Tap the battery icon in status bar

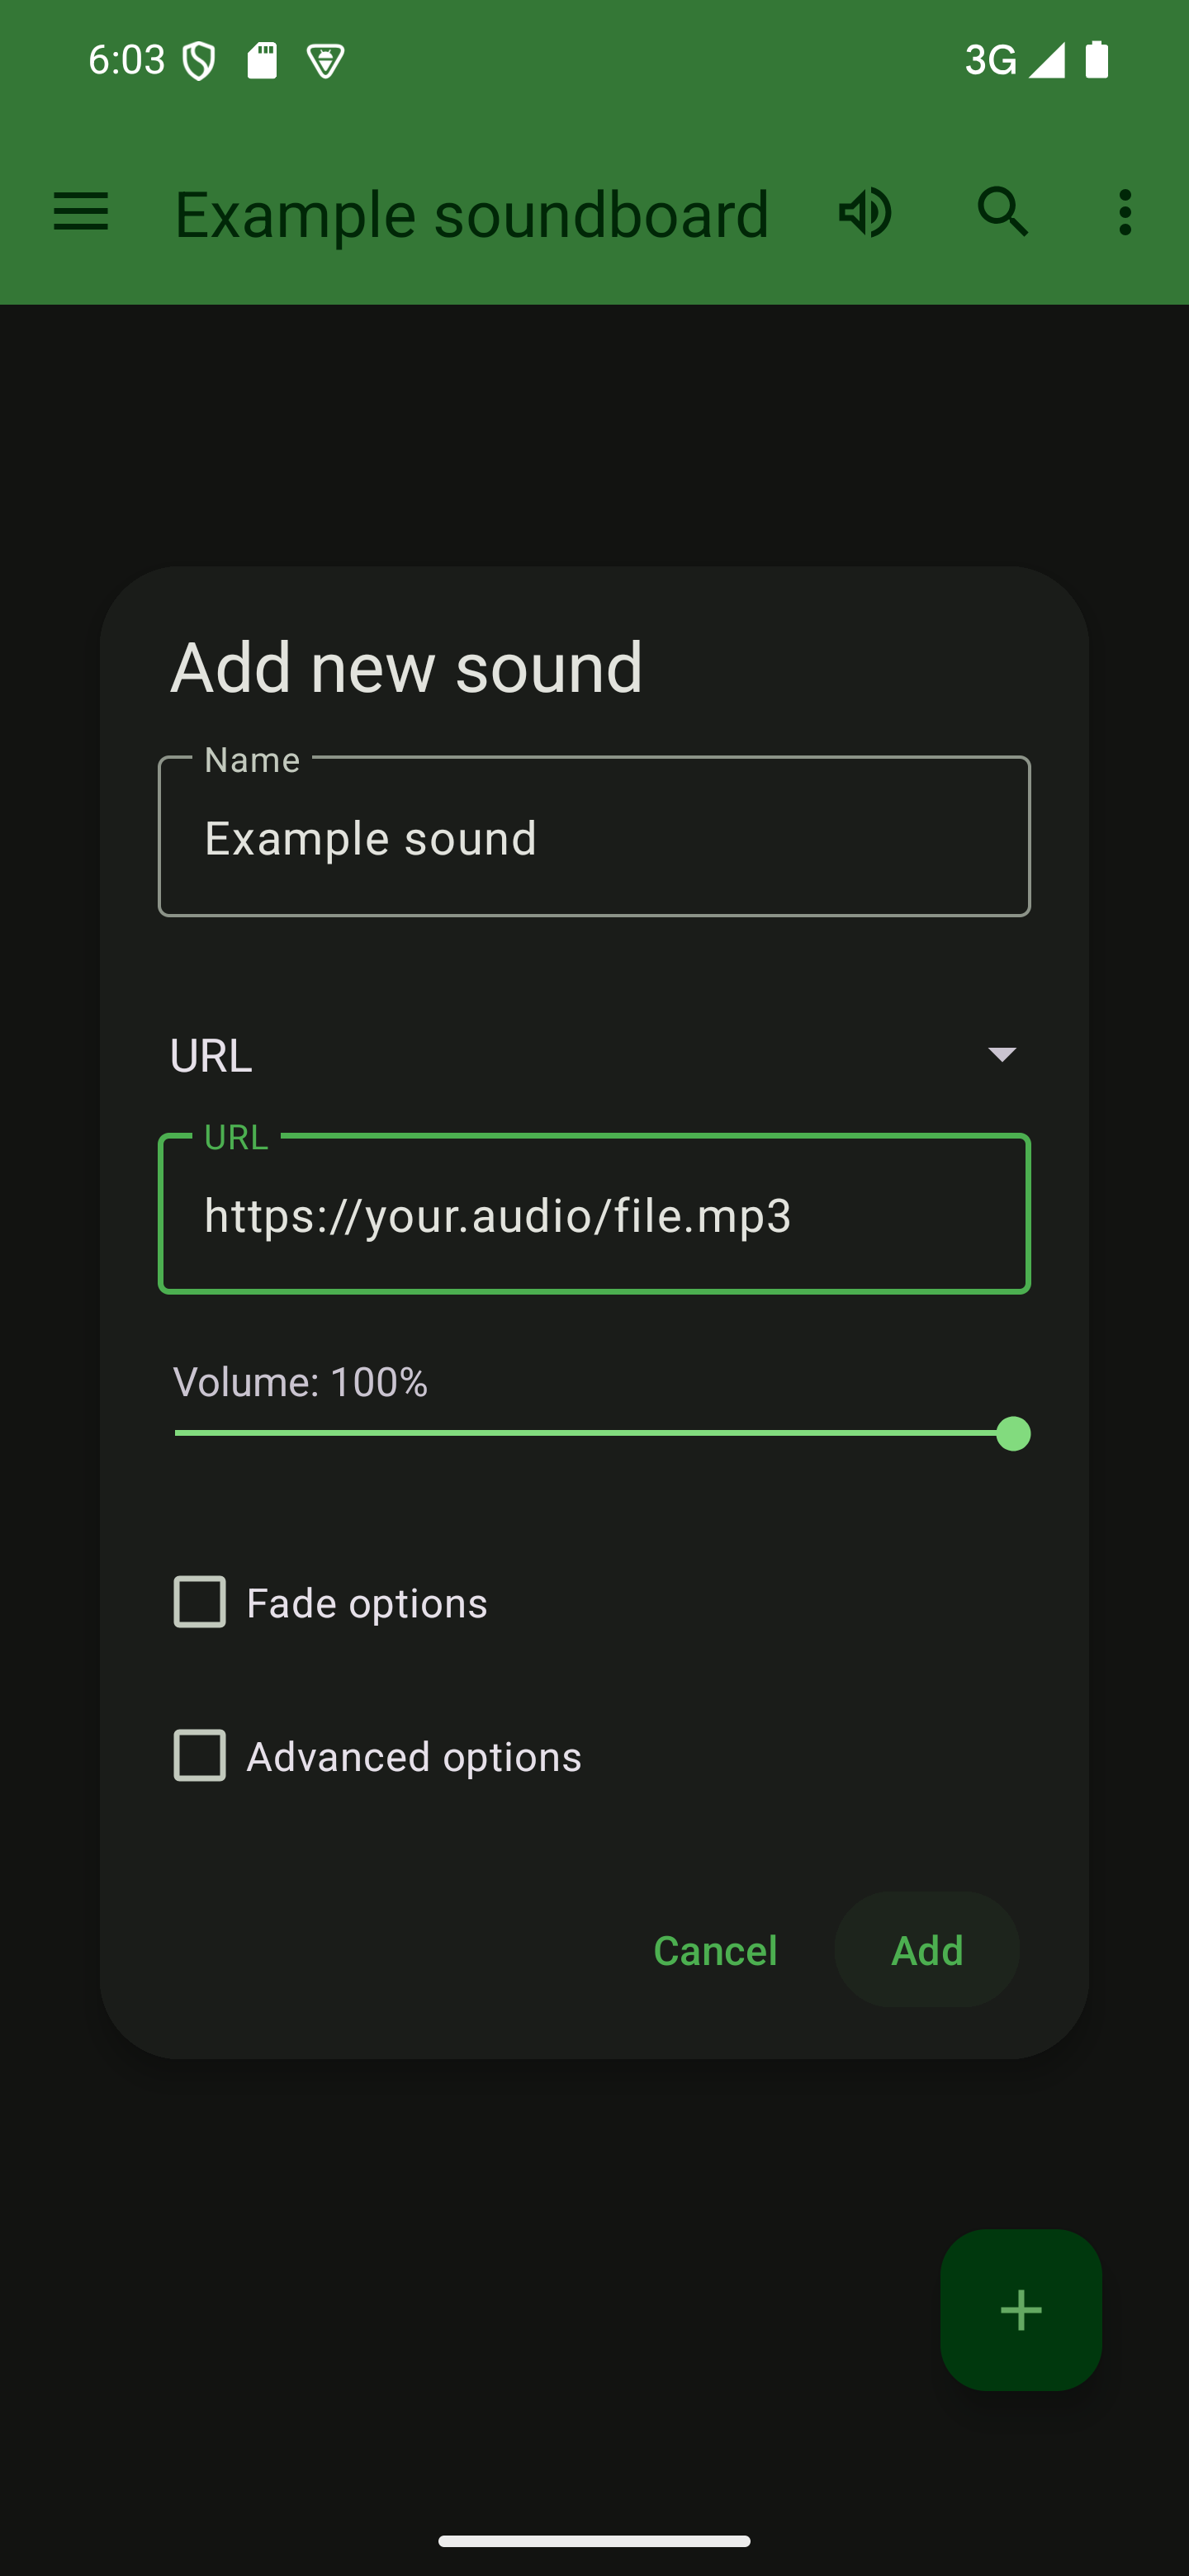coord(1097,60)
